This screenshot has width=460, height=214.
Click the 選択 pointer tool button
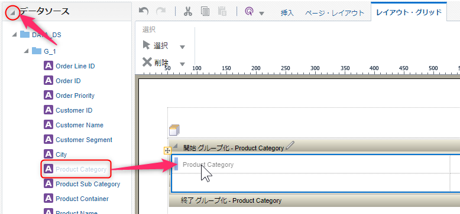coord(155,45)
